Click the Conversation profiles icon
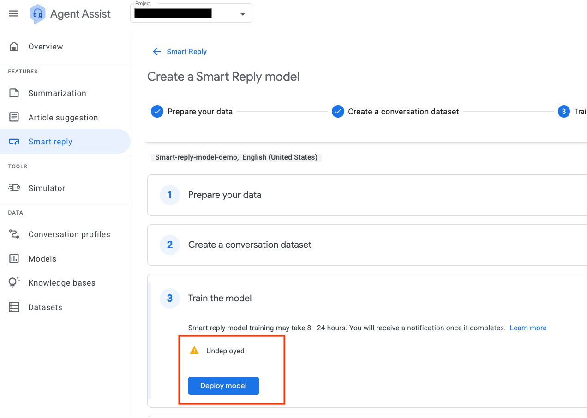 [14, 234]
